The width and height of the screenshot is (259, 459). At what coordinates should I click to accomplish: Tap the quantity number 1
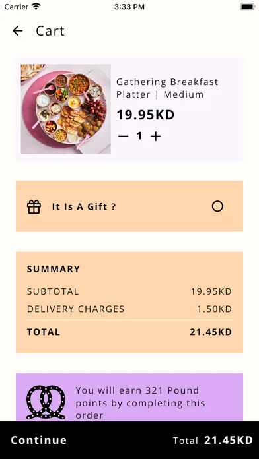[x=139, y=136]
